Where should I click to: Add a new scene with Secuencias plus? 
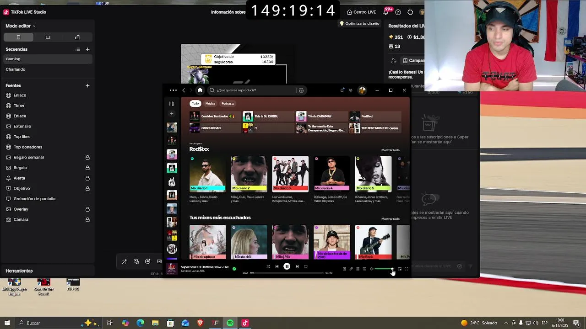click(x=87, y=49)
